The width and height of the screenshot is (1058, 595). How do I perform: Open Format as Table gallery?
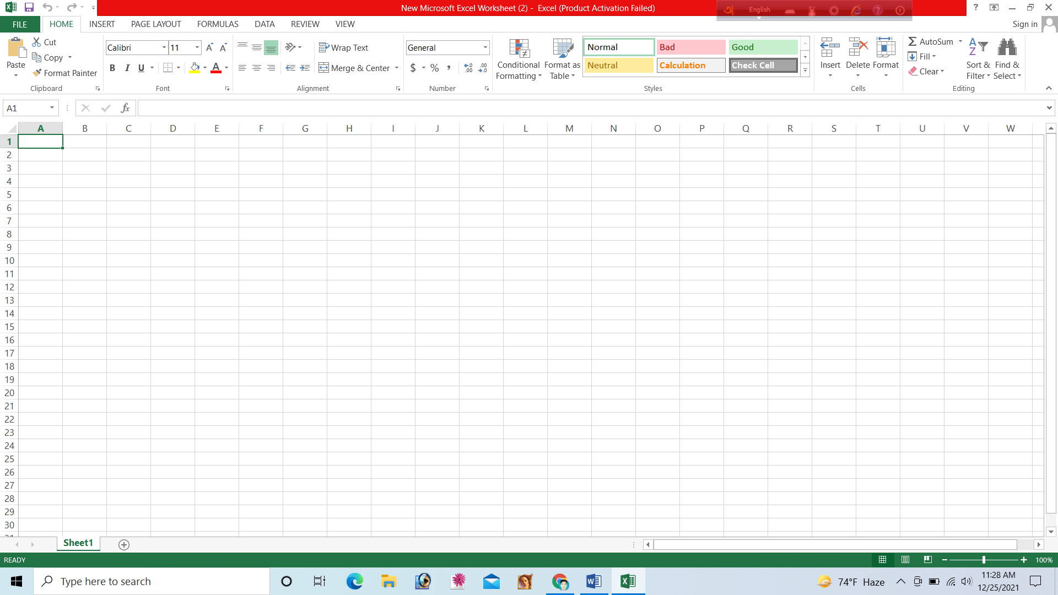click(562, 59)
